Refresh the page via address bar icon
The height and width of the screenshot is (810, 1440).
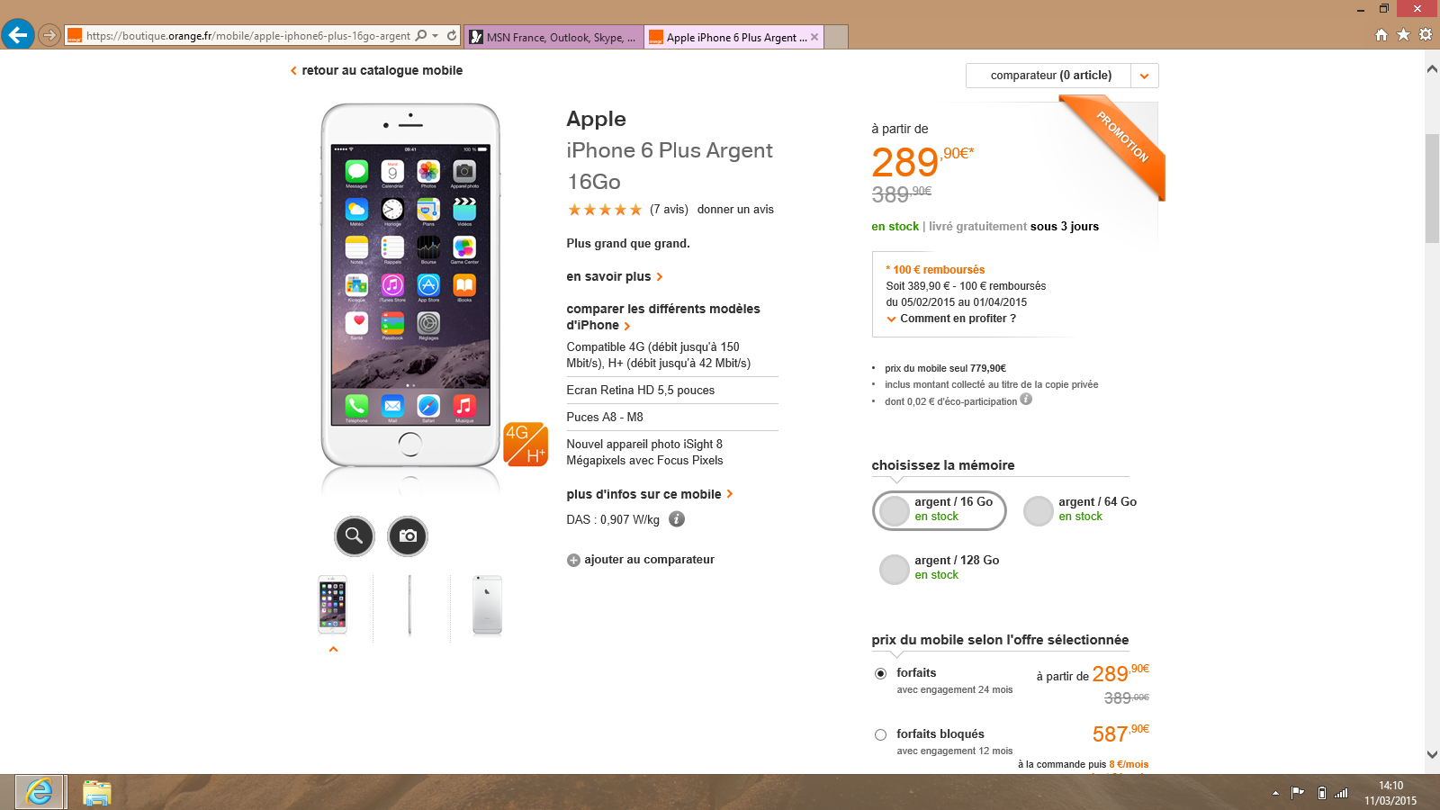452,36
